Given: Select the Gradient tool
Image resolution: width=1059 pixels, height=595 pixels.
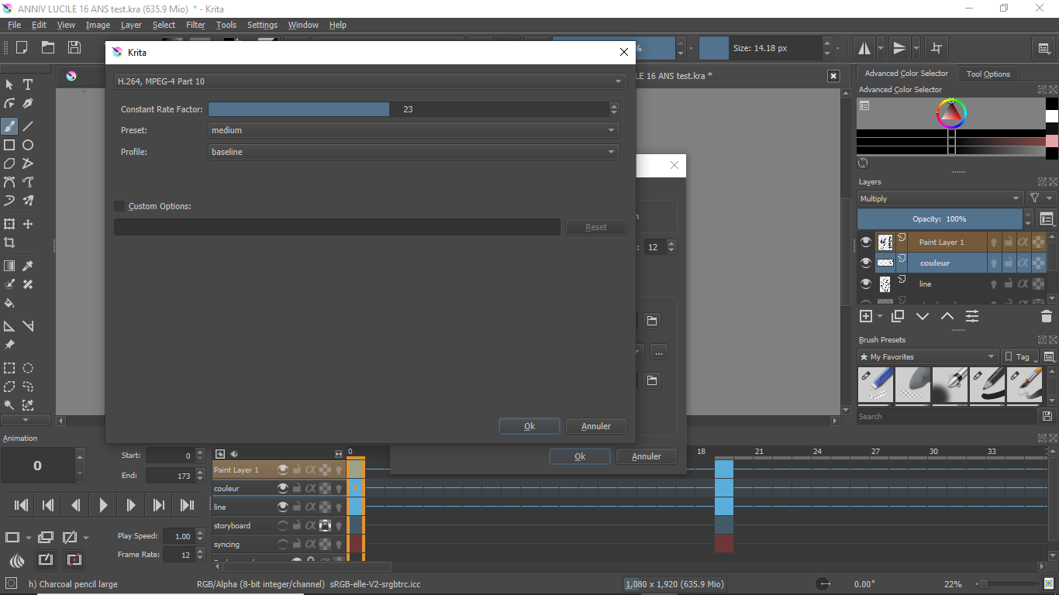Looking at the screenshot, I should point(9,266).
